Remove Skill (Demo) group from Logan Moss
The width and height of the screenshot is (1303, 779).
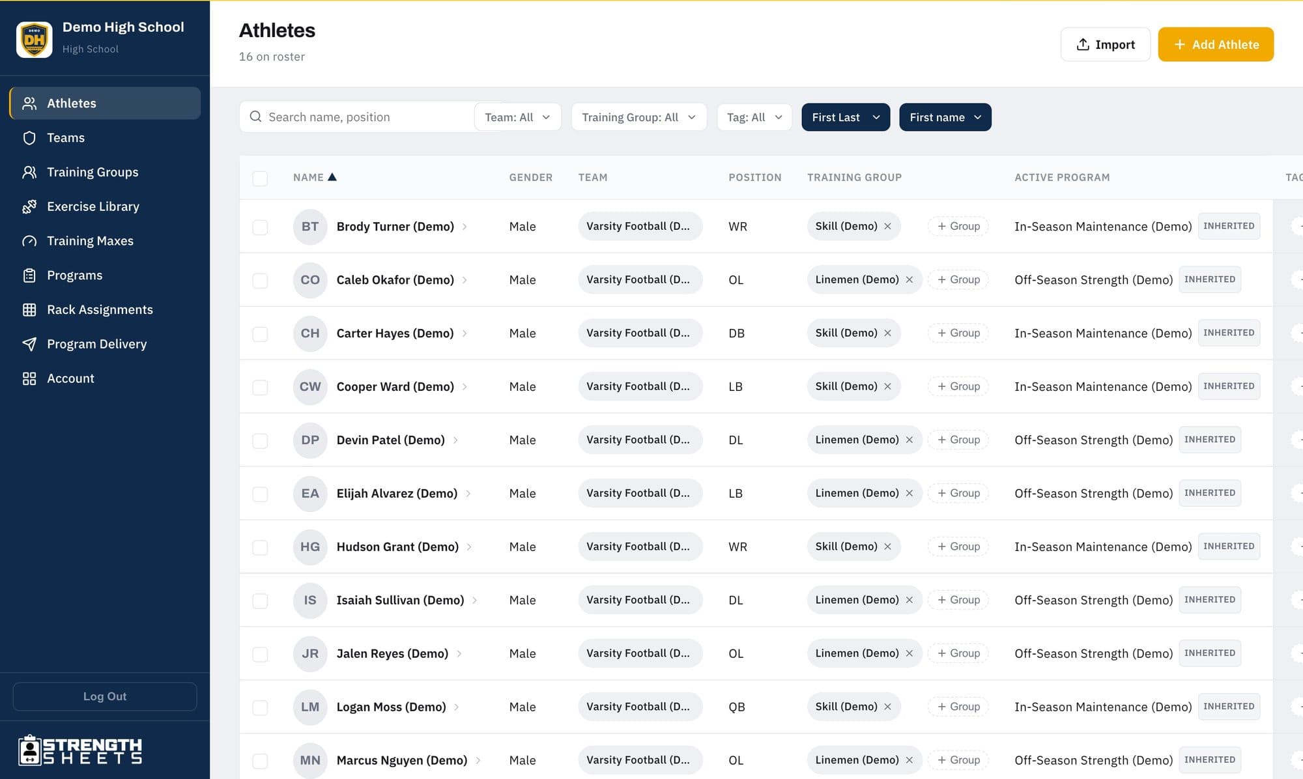coord(887,707)
